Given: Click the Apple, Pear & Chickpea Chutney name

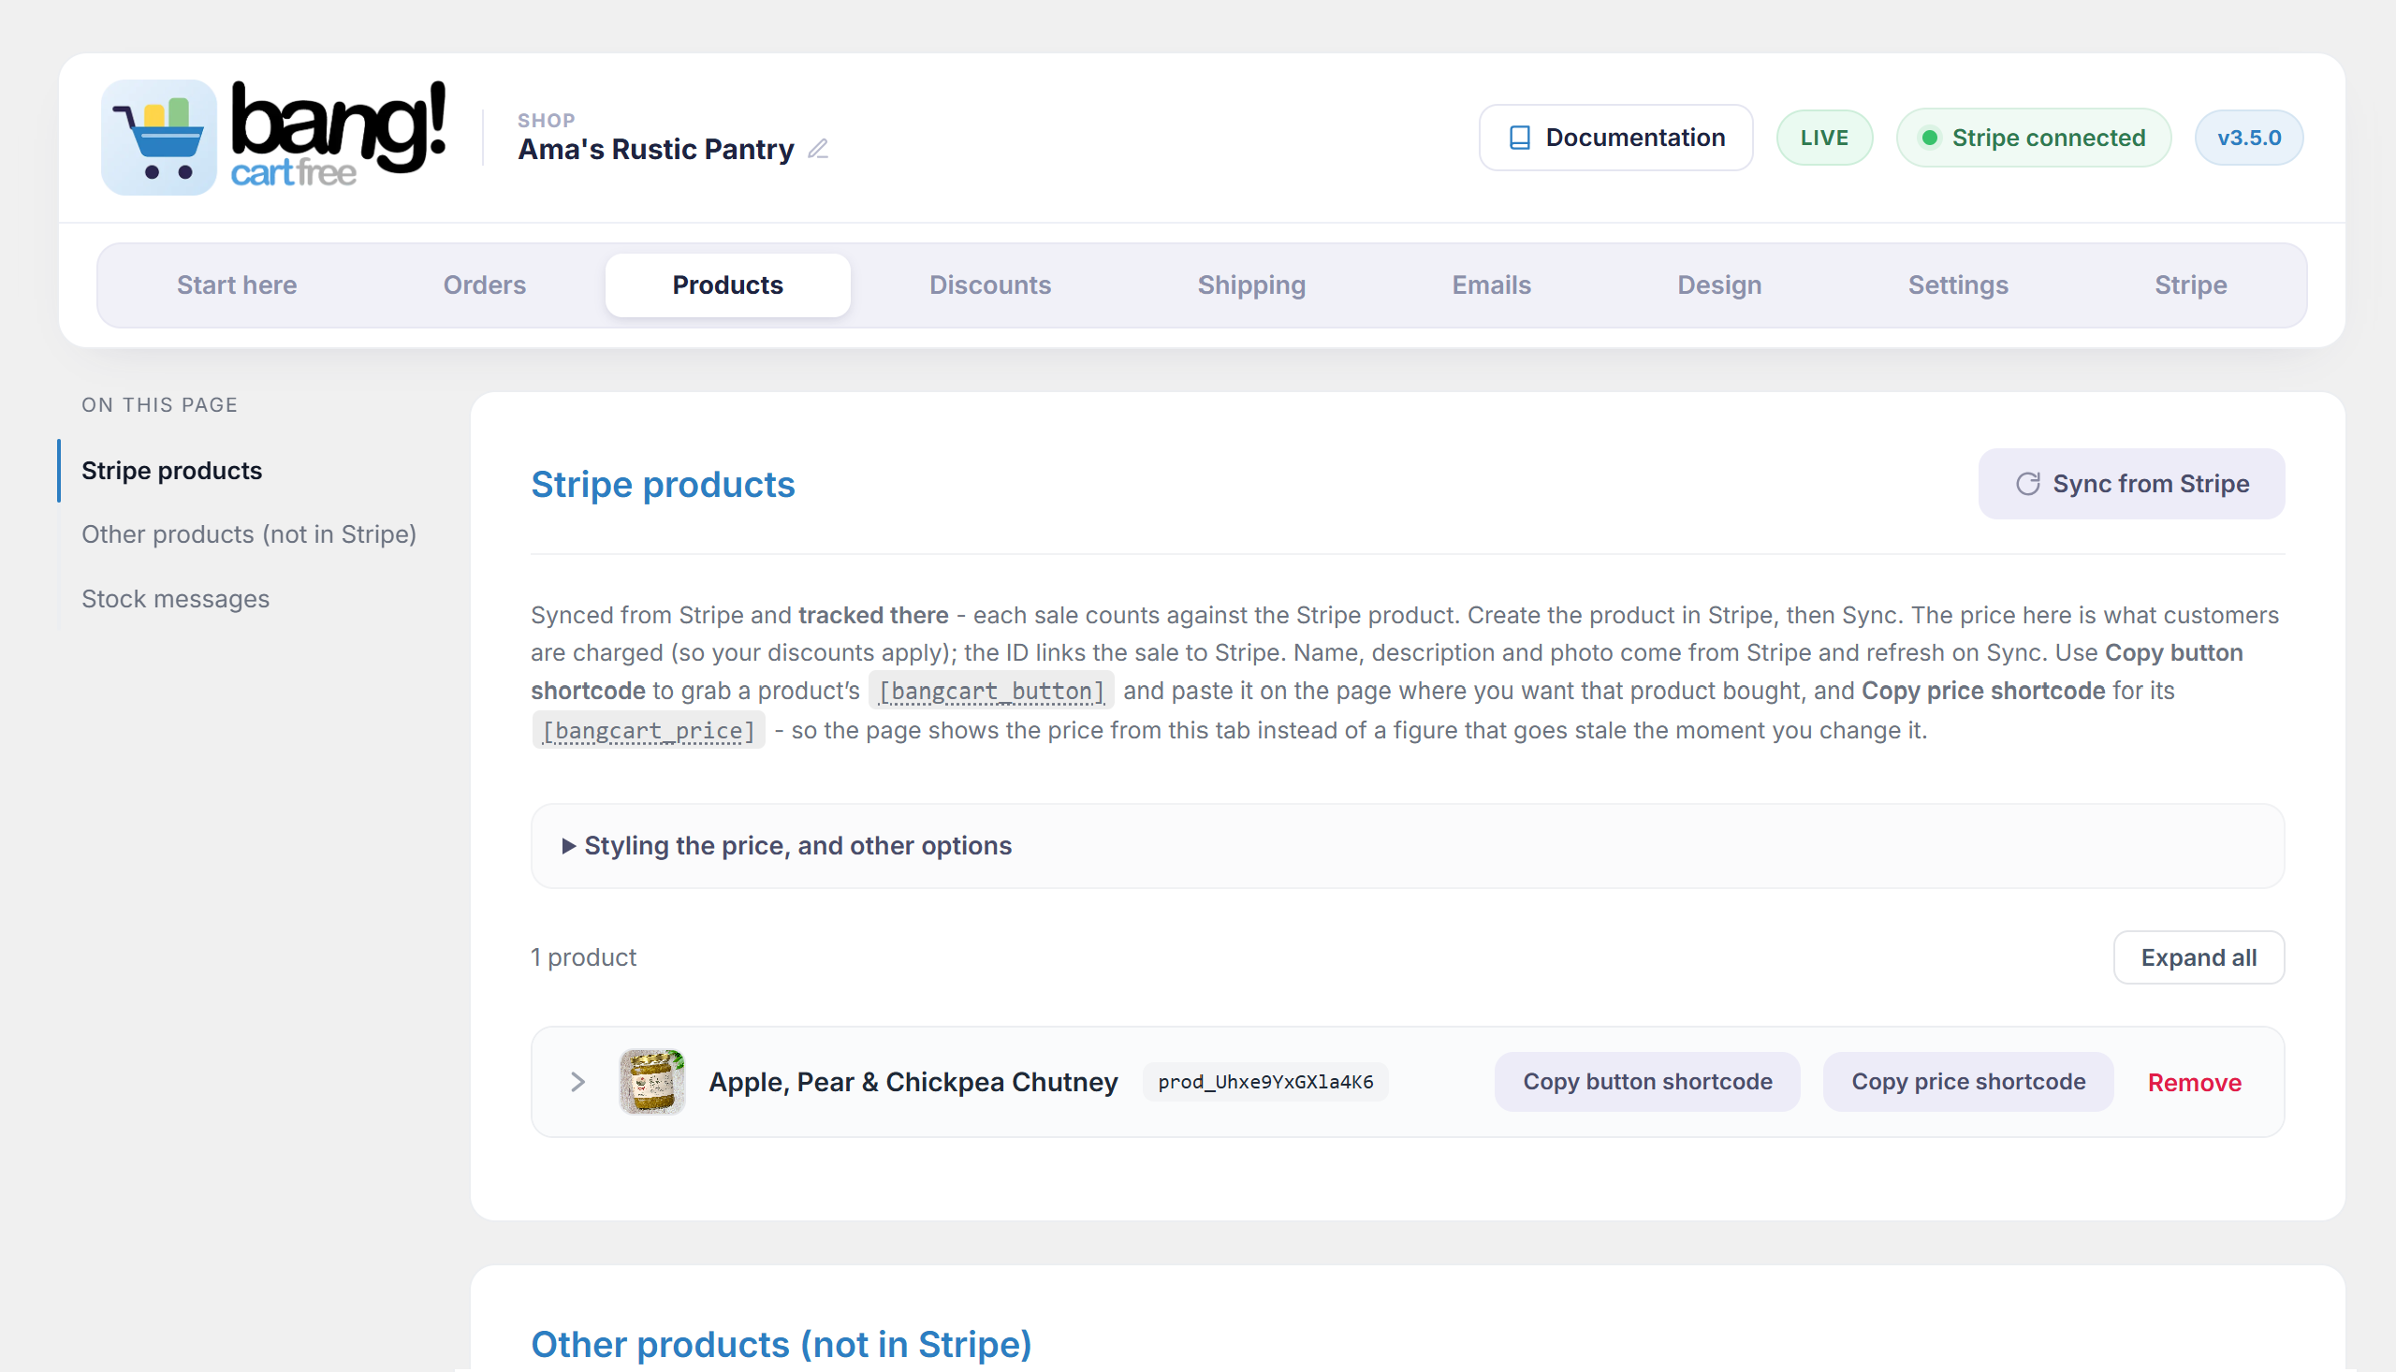Looking at the screenshot, I should click(x=912, y=1082).
